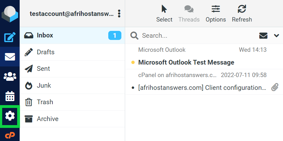The width and height of the screenshot is (283, 141).
Task: Click in the Search field
Action: 197,36
